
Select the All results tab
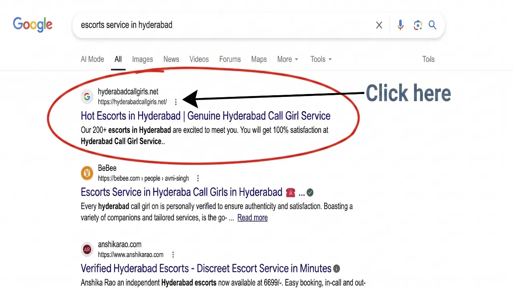(118, 59)
